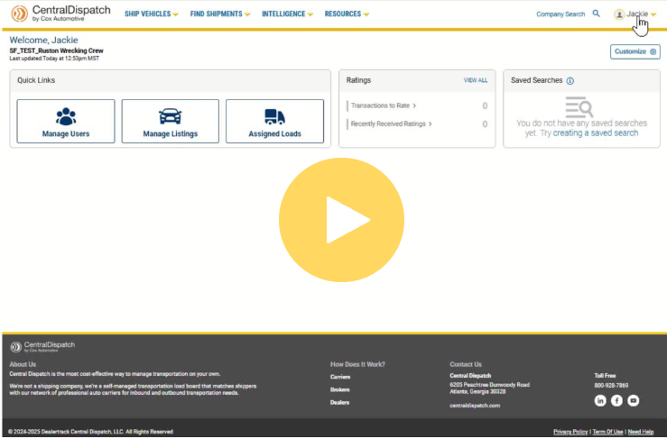667x439 pixels.
Task: Open the Manage Users quick link
Action: click(66, 122)
